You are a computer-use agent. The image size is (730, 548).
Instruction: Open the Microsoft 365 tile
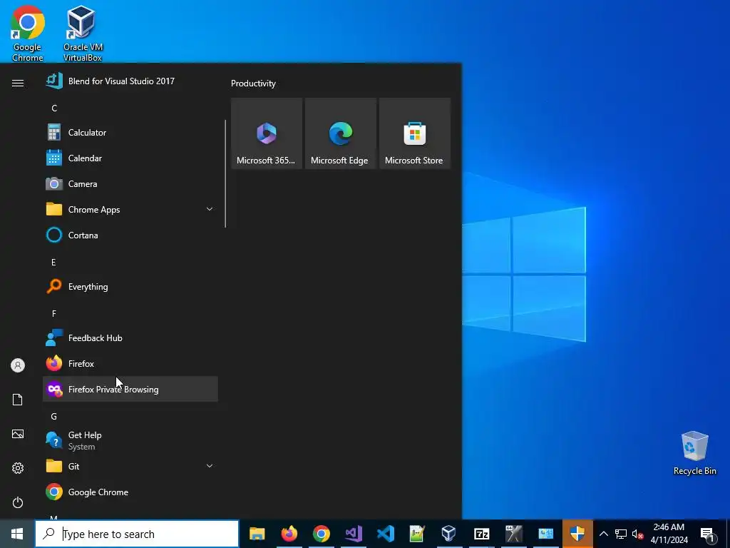coord(267,133)
